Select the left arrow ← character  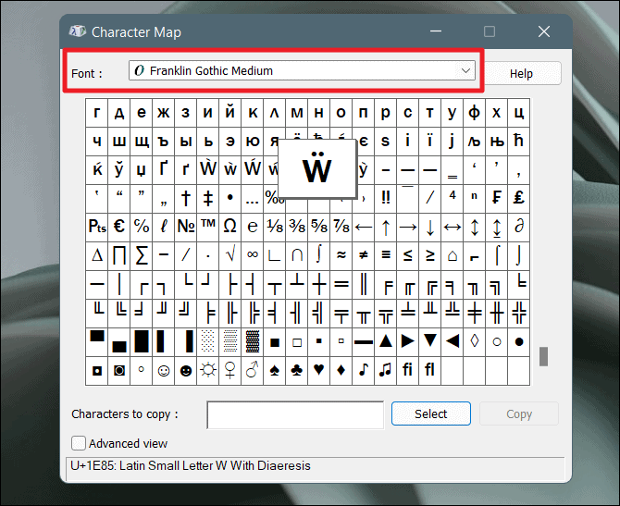point(364,227)
